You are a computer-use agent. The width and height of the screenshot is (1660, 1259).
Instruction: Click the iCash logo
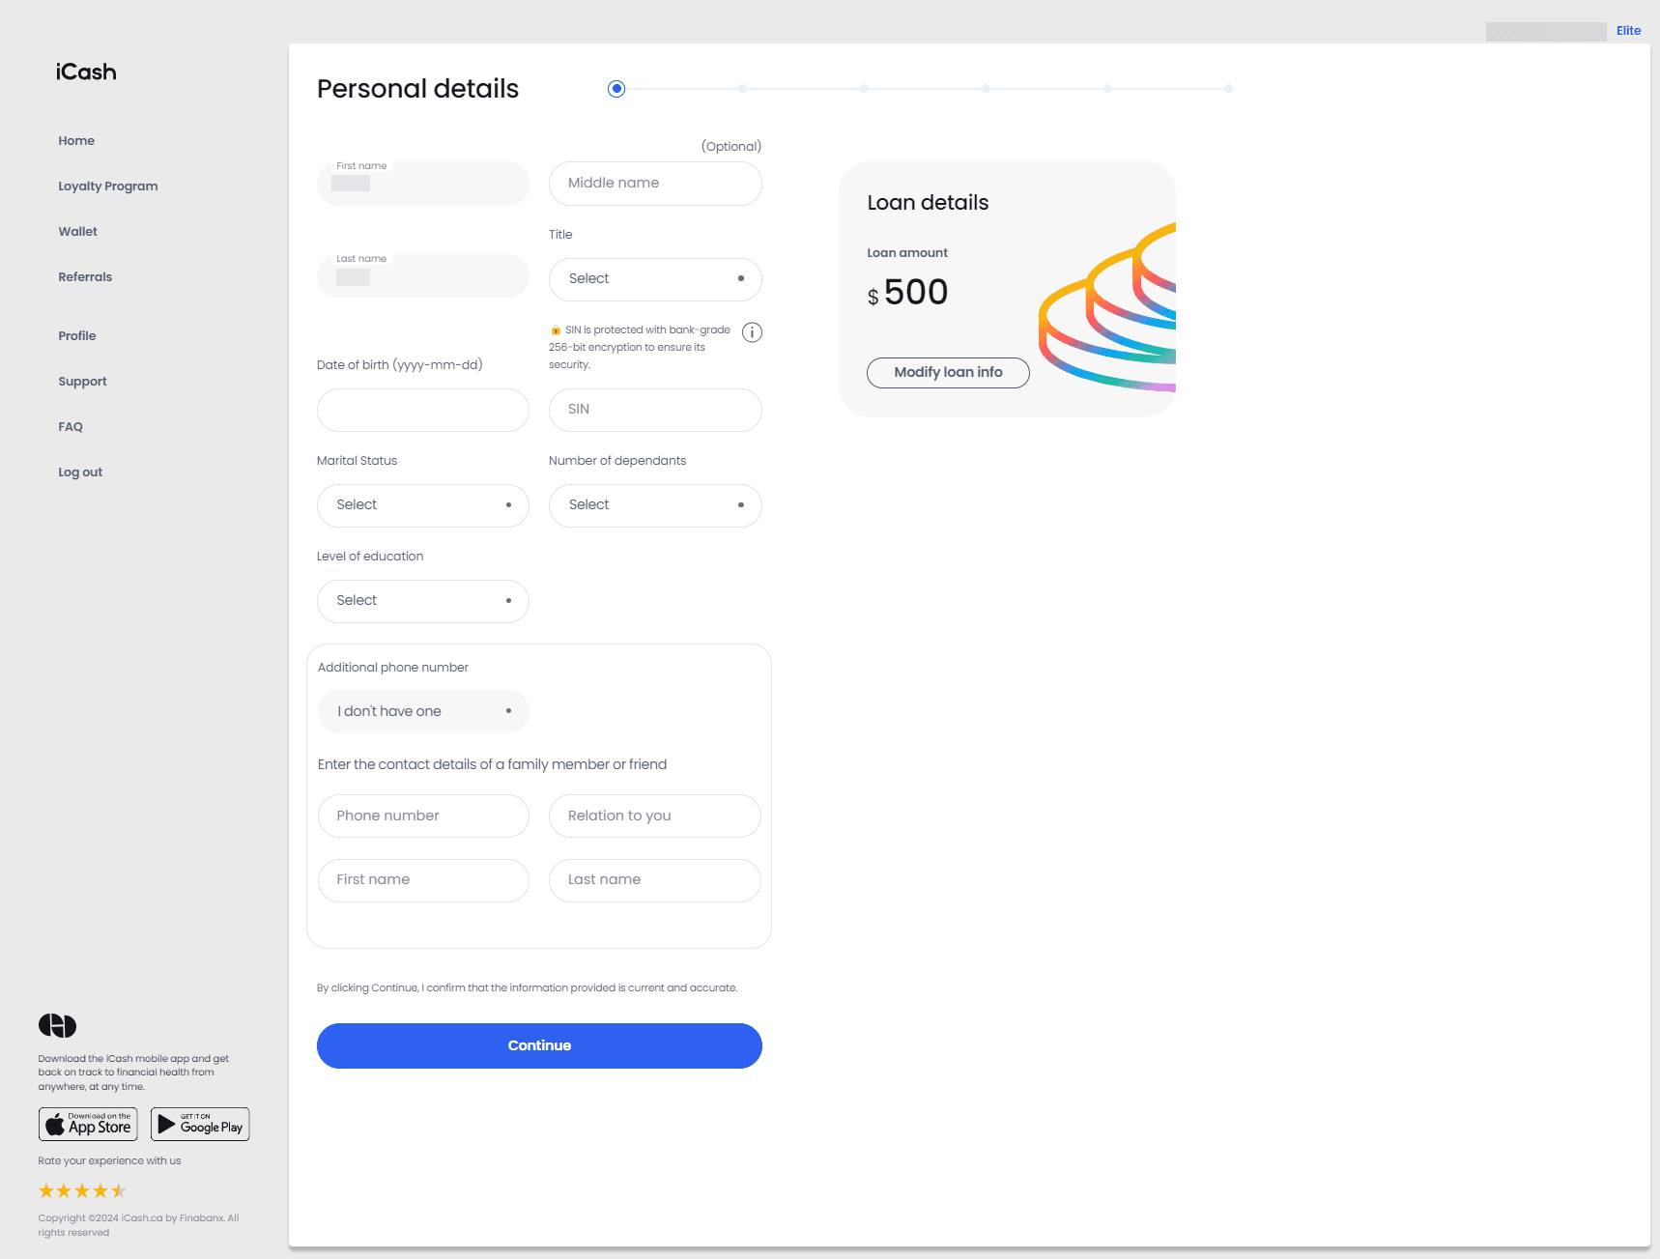point(85,71)
